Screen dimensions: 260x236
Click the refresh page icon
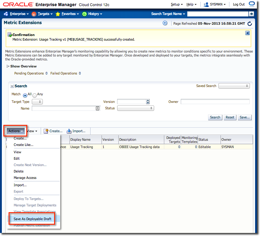coord(250,24)
